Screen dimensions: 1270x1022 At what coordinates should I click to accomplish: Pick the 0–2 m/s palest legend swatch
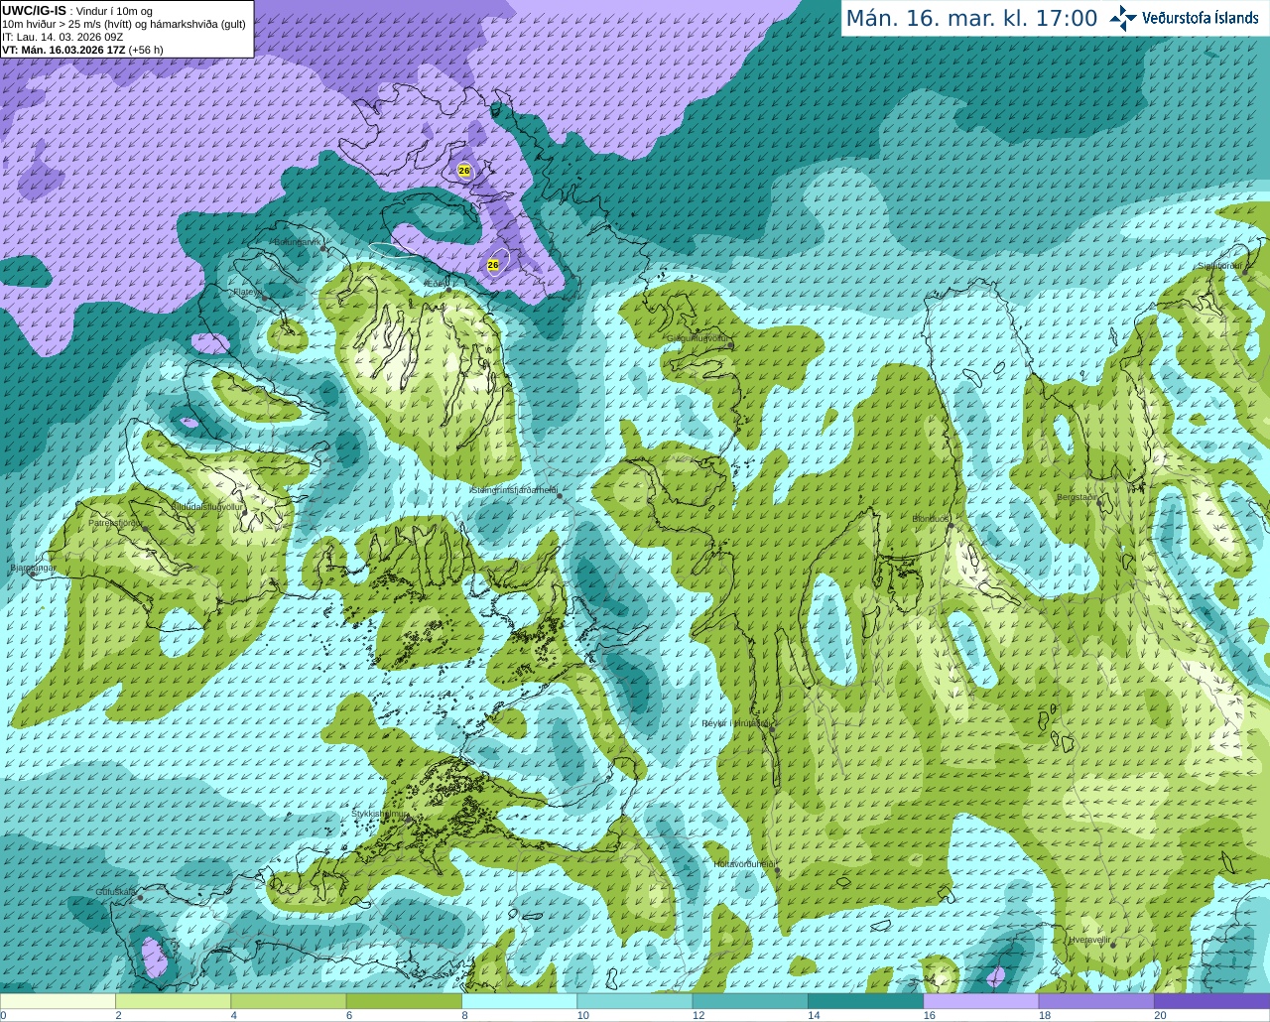click(58, 1001)
